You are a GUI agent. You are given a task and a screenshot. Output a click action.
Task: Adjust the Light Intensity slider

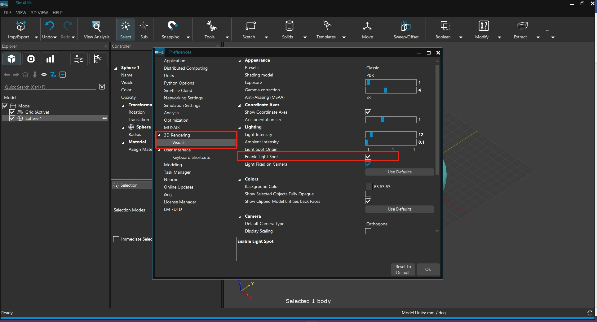tap(391, 135)
